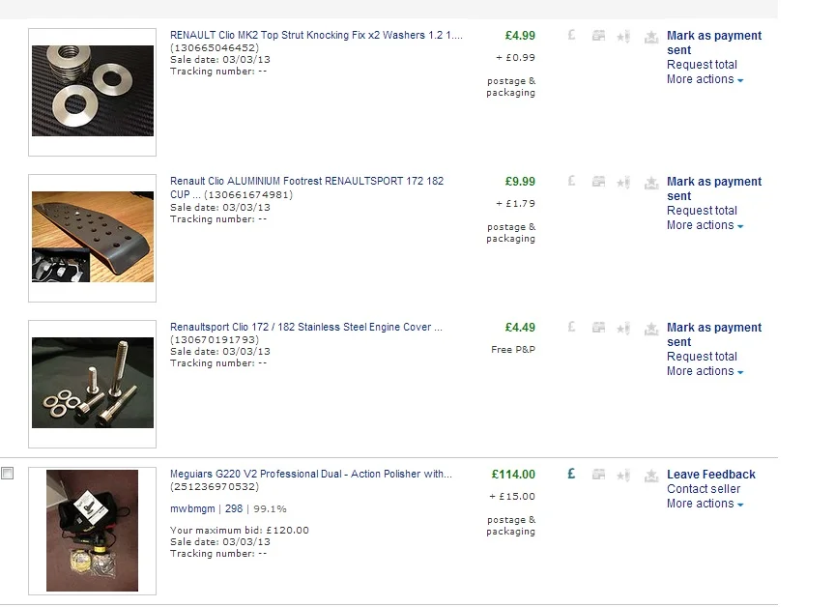This screenshot has width=835, height=607.
Task: Mark Top Strut Washers as payment sent
Action: (x=714, y=43)
